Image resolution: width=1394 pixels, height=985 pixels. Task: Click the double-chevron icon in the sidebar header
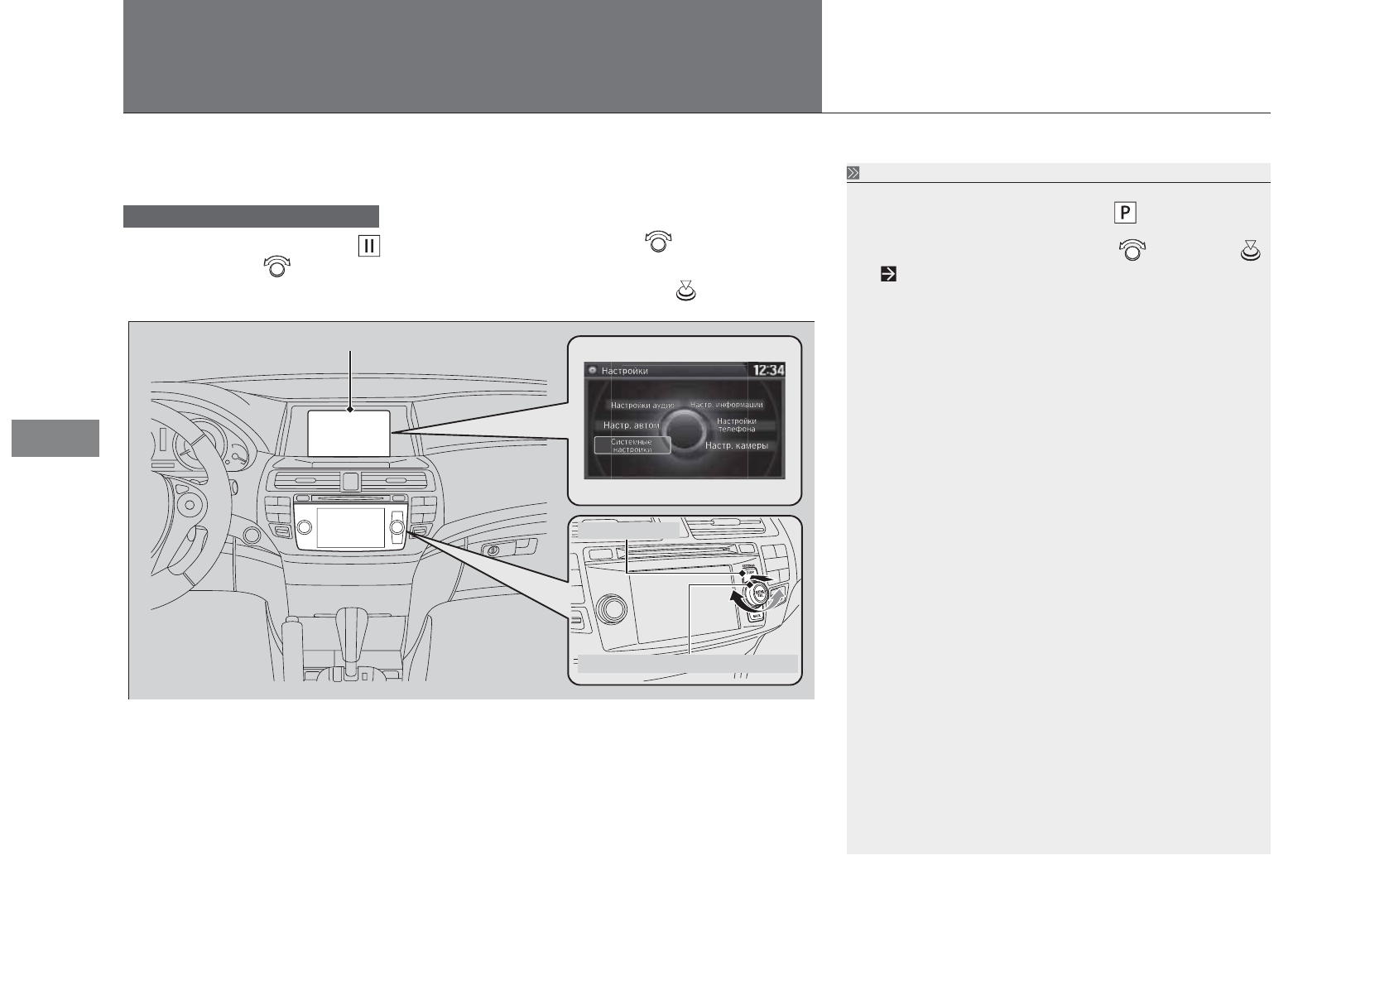853,173
